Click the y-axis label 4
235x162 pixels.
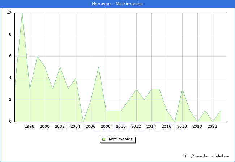10,78
